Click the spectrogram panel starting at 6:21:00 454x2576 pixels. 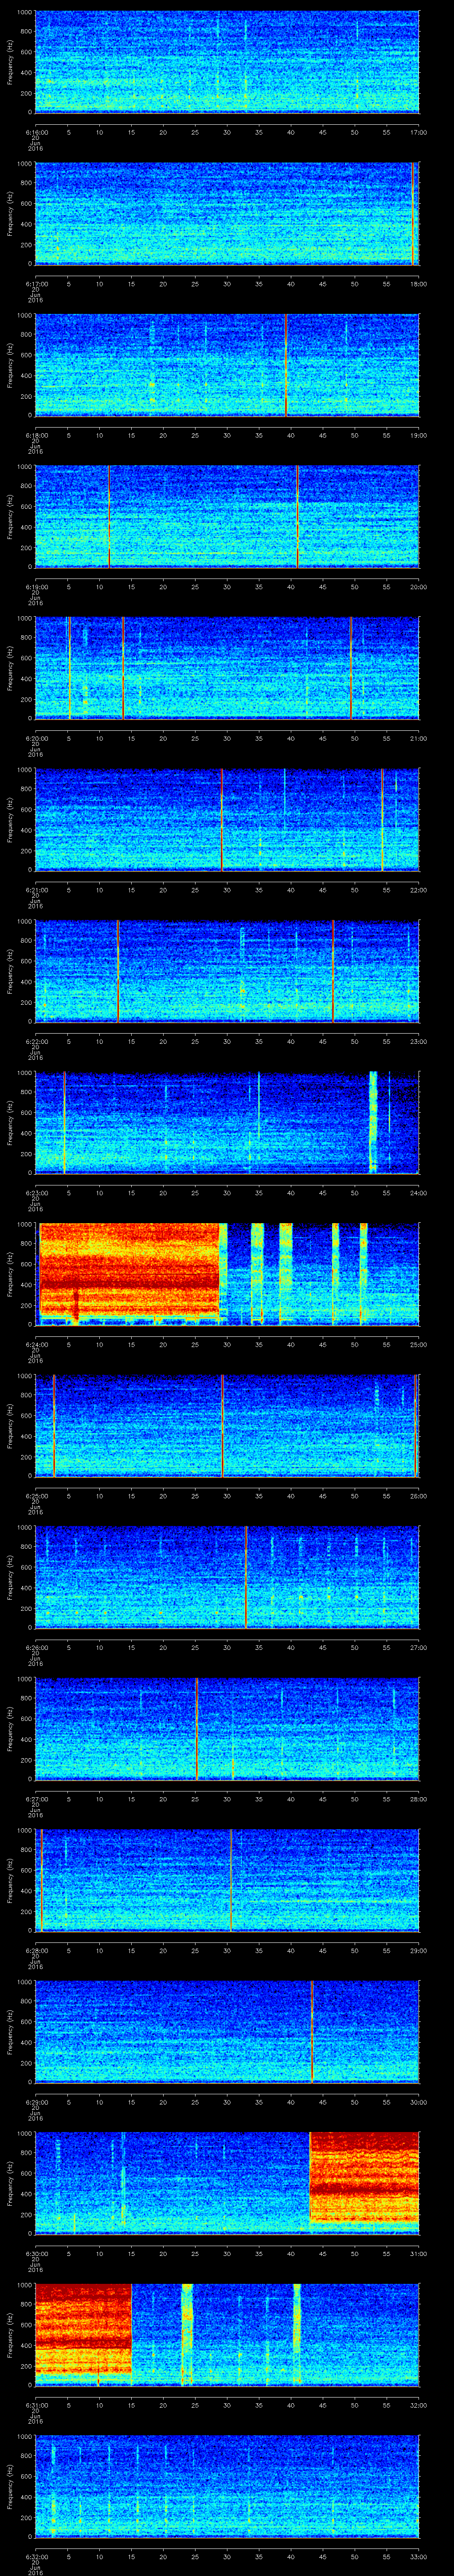coord(227,820)
